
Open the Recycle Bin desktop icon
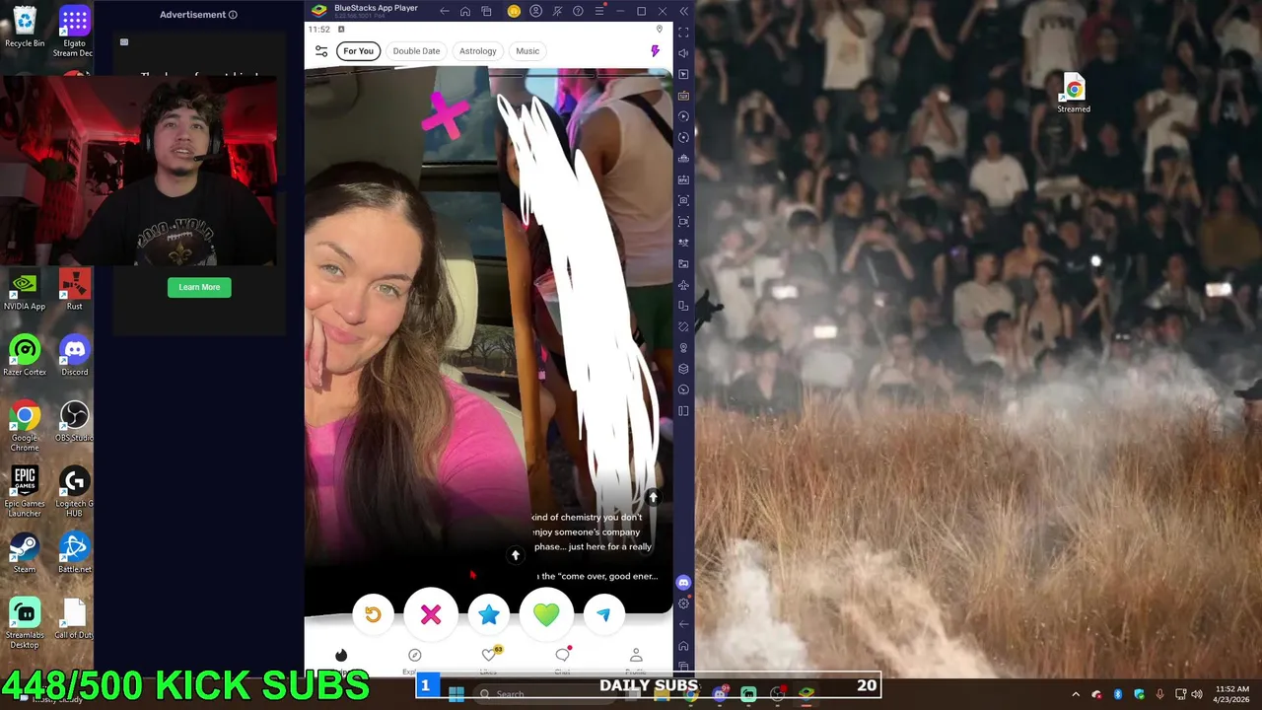(x=25, y=27)
